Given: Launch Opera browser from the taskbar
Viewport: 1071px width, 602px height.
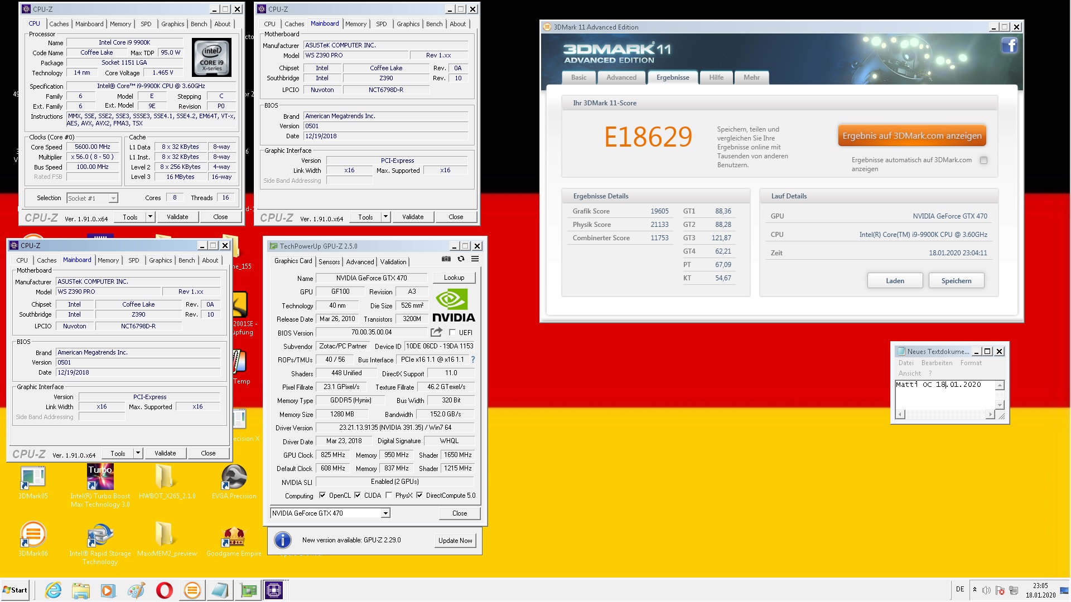Looking at the screenshot, I should coord(164,590).
